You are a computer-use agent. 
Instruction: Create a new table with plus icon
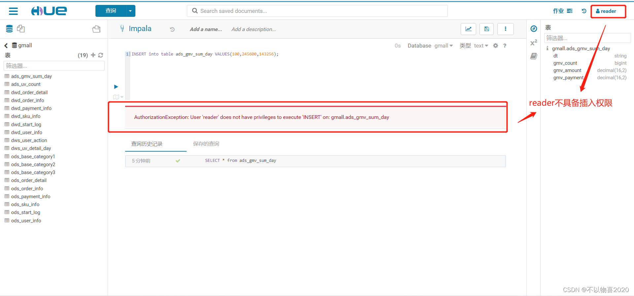93,55
